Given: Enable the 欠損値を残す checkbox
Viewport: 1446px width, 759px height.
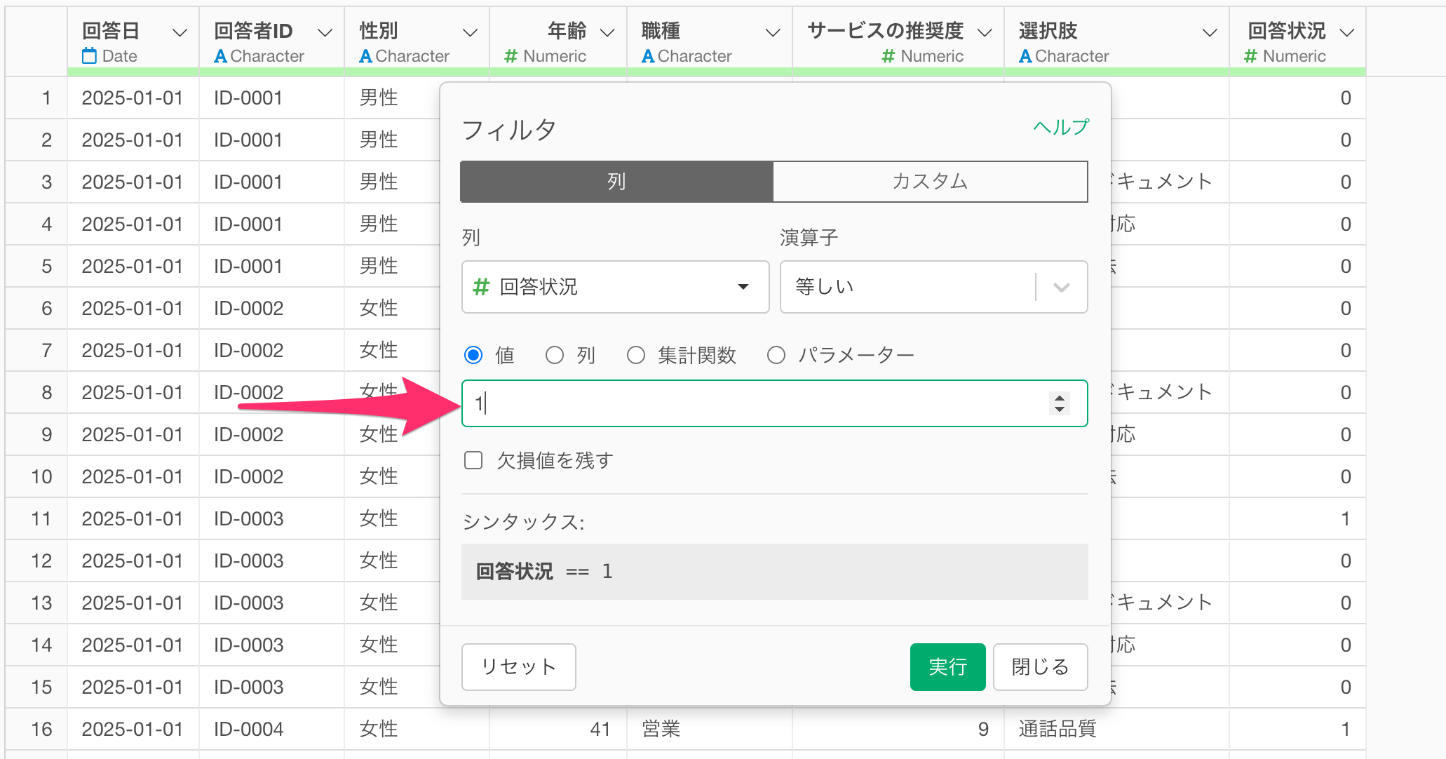Looking at the screenshot, I should pyautogui.click(x=474, y=461).
